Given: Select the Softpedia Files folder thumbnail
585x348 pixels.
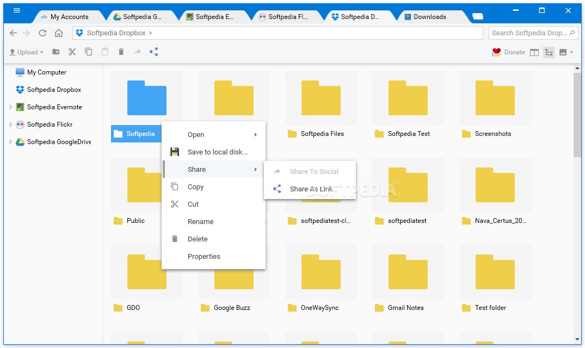Looking at the screenshot, I should click(x=321, y=98).
